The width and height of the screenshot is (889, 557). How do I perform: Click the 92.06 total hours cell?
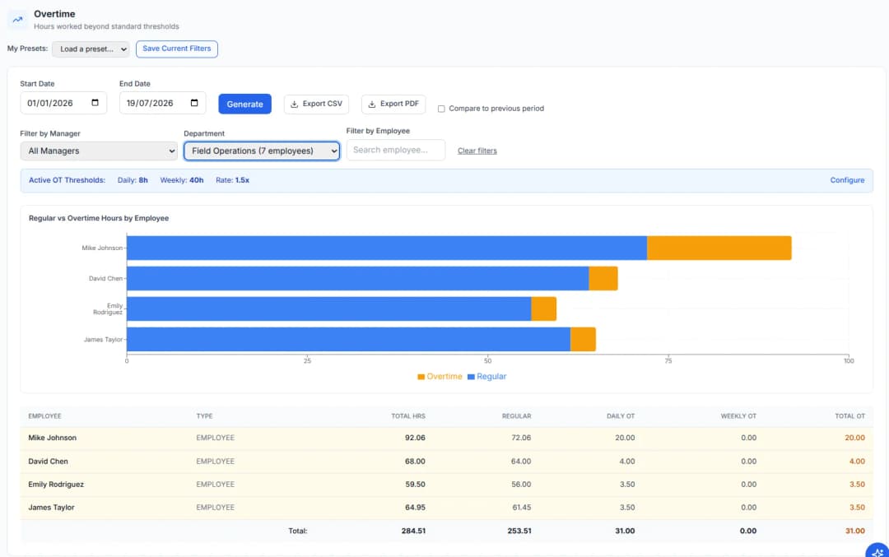[415, 438]
